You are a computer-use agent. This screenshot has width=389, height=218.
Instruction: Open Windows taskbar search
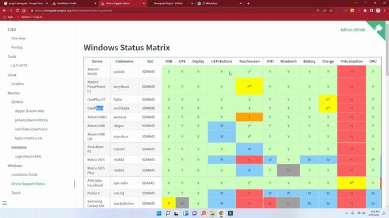pyautogui.click(x=168, y=213)
